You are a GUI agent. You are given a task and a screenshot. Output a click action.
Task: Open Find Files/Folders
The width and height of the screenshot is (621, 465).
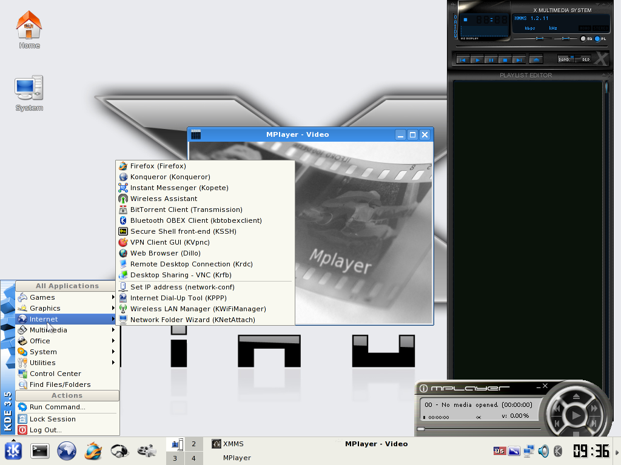point(67,384)
